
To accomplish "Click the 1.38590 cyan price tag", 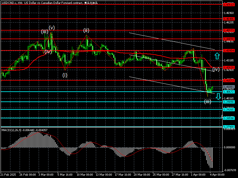I will click(x=229, y=118).
